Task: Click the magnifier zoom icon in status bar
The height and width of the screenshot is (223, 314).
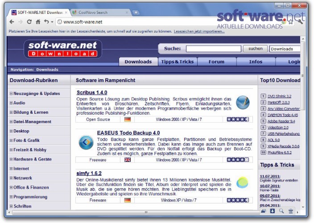Action: 281,211
